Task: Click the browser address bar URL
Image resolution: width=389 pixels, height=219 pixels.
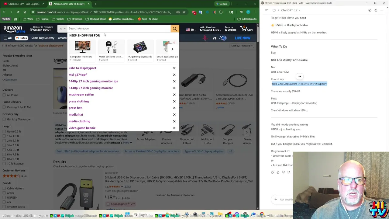Action: pyautogui.click(x=105, y=12)
